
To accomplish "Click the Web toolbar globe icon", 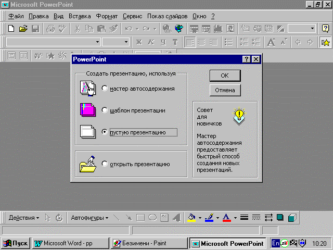I will point(179,29).
